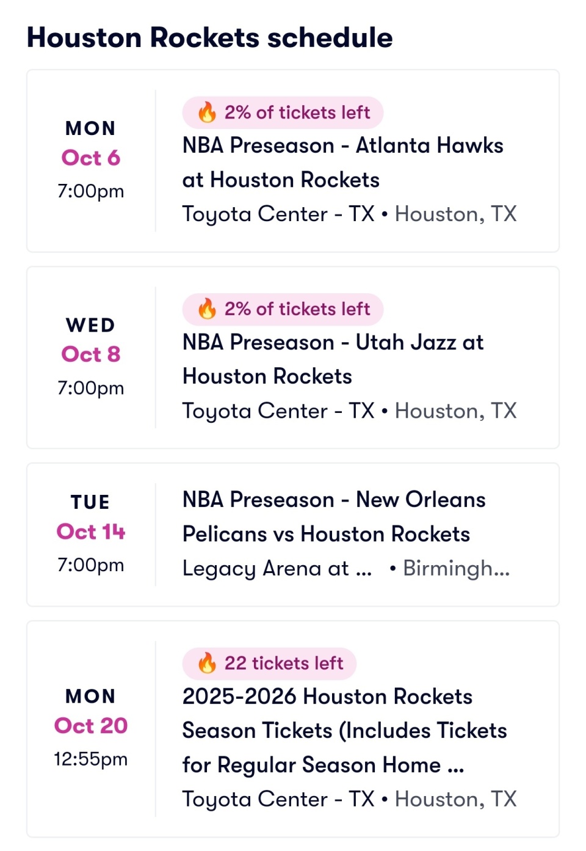
Task: Open 2025-2026 Houston Rockets Season Tickets listing
Action: tap(293, 729)
